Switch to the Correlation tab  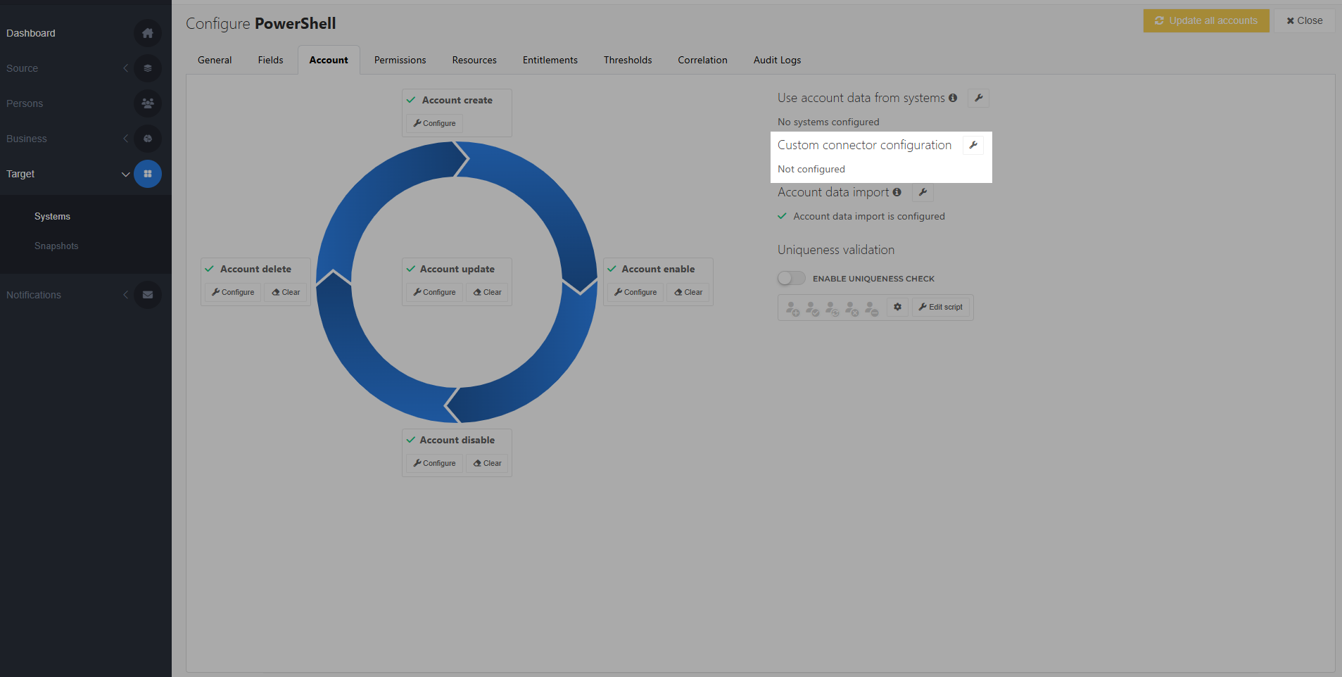point(702,60)
